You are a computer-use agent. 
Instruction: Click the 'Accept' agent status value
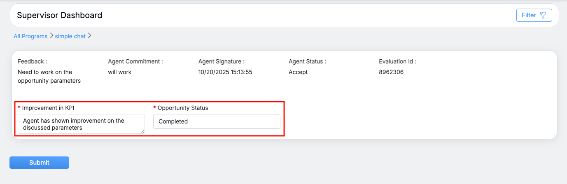click(x=298, y=72)
